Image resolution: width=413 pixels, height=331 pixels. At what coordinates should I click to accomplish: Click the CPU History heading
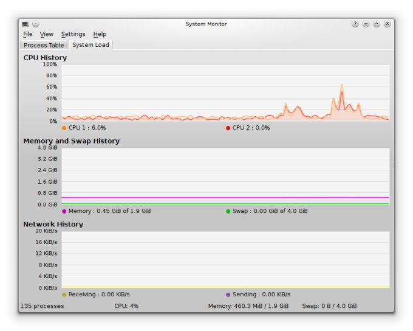coord(45,58)
